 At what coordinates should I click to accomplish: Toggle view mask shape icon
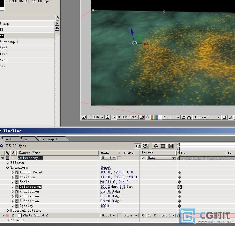click(x=114, y=117)
